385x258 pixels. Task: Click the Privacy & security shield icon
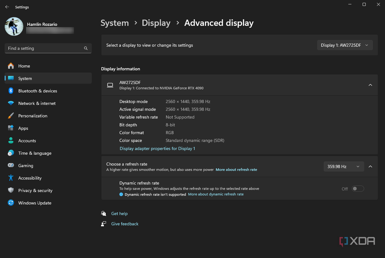11,190
